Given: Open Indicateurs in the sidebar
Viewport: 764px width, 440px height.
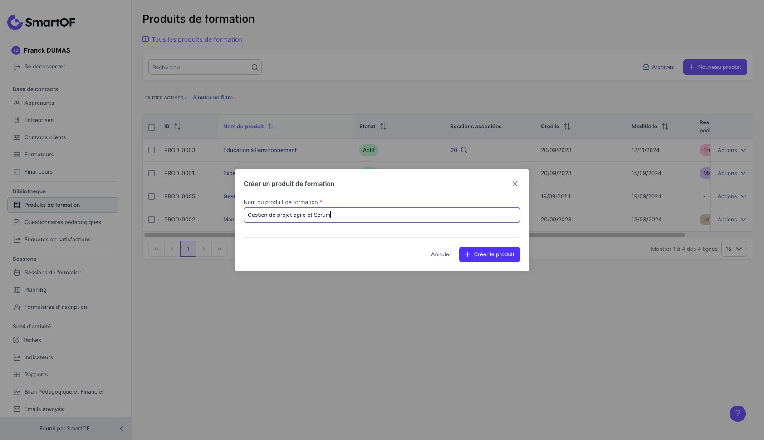Looking at the screenshot, I should pos(33,357).
